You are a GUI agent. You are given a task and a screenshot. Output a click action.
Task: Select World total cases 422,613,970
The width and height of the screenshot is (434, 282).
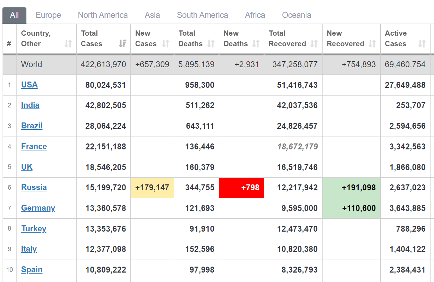pyautogui.click(x=103, y=64)
